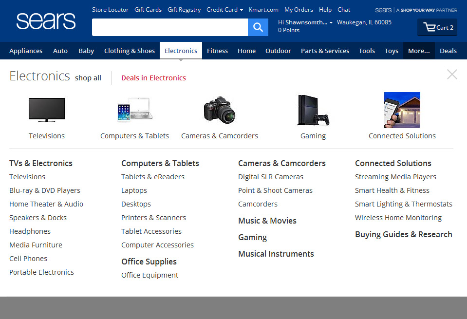Click Headphones link
The image size is (467, 319).
[x=30, y=231]
